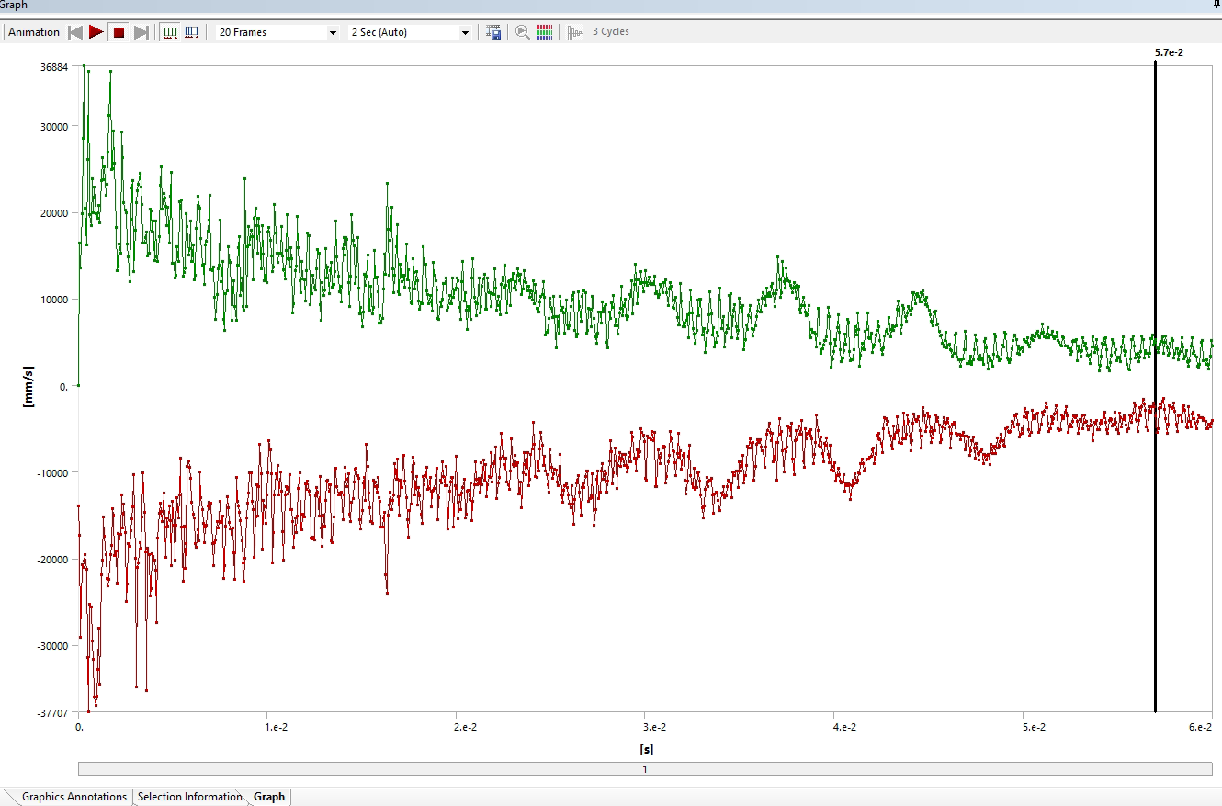Click the -37707 minimum axis value
The width and height of the screenshot is (1222, 806).
[x=53, y=713]
